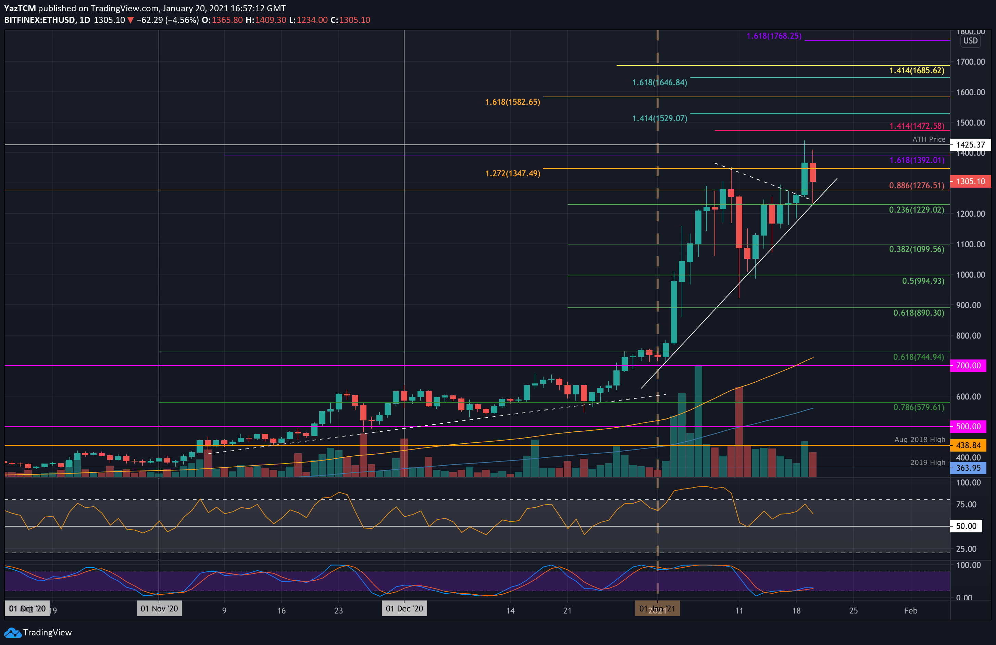Click the 0.5(994.93) retracement label
This screenshot has width=996, height=645.
(923, 281)
